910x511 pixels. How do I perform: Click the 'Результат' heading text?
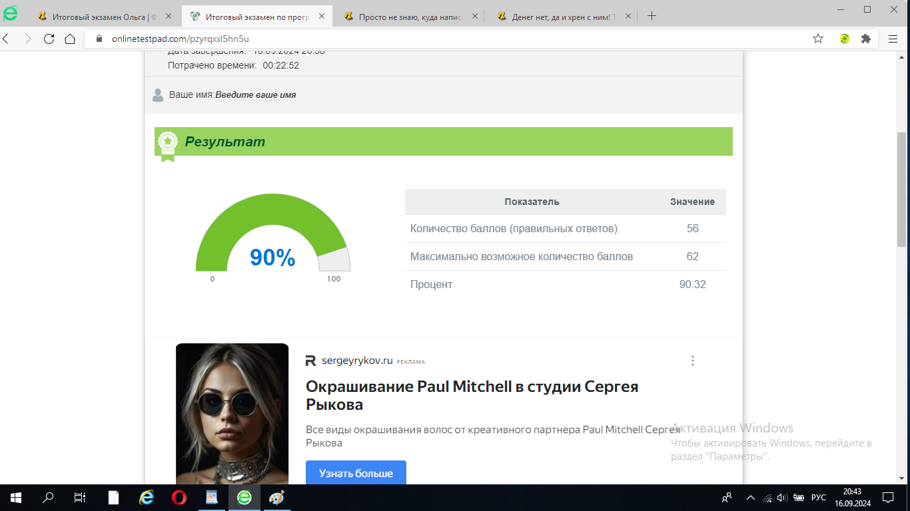click(225, 142)
